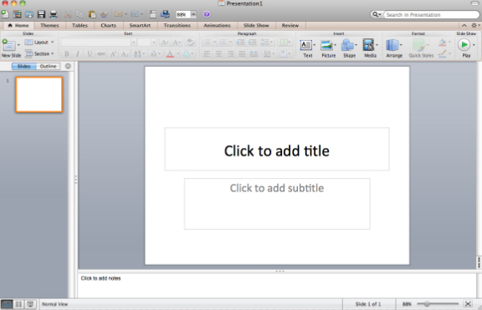The width and height of the screenshot is (482, 310).
Task: Toggle Subscript formatting
Action: 125,54
